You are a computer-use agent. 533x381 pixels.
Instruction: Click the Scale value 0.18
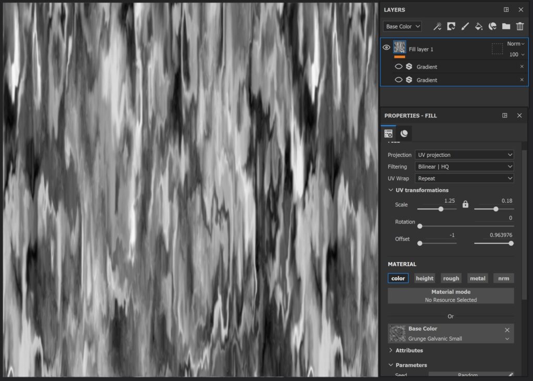click(507, 201)
